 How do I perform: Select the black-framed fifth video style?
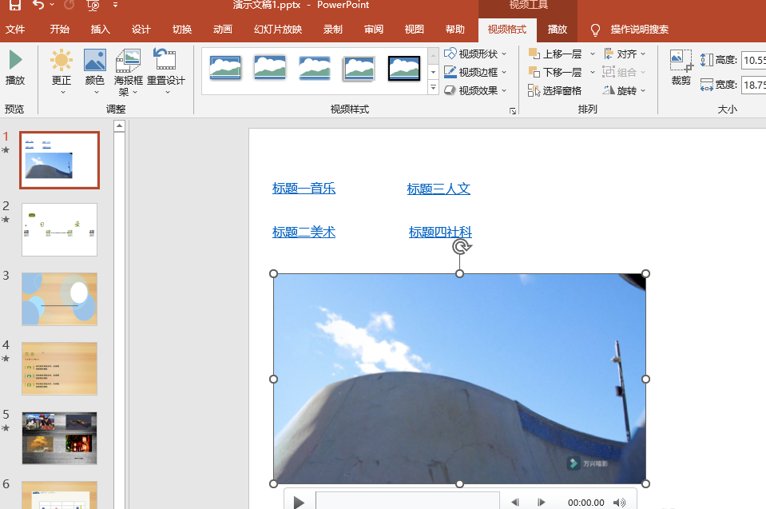tap(404, 68)
